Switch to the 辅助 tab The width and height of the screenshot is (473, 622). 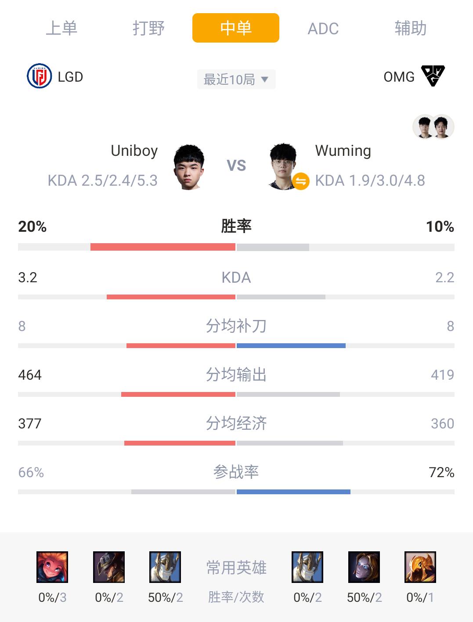(411, 28)
